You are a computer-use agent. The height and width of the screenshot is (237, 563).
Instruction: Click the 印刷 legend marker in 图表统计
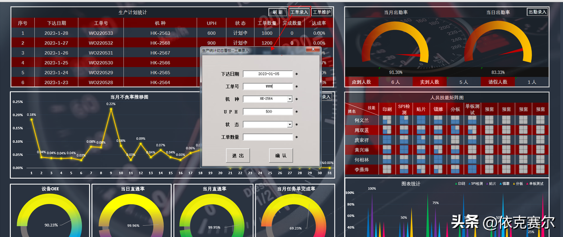point(456,184)
